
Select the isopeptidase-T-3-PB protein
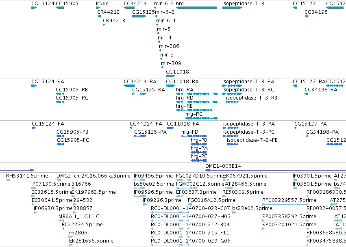[x=233, y=144]
